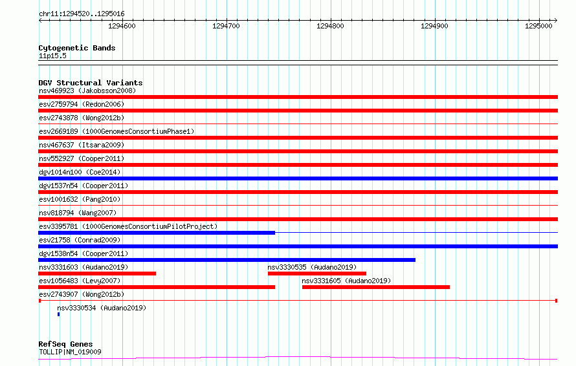Click the blue bar for dgv1014n100
The height and width of the screenshot is (366, 576).
[x=298, y=178]
